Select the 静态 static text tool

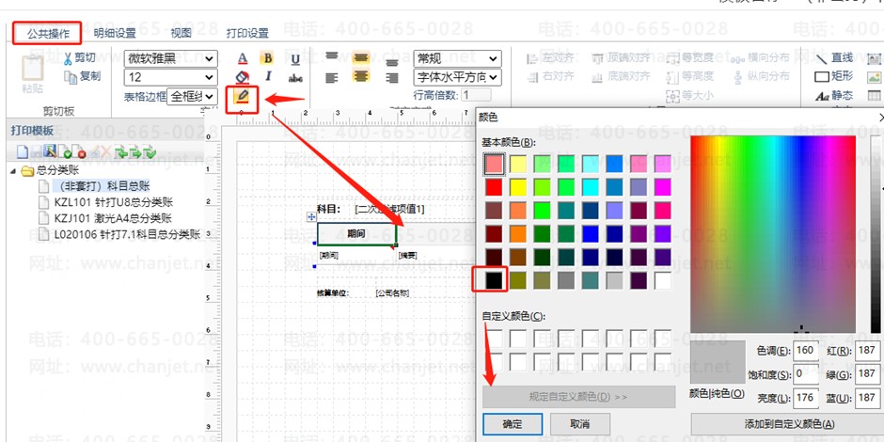pyautogui.click(x=834, y=95)
